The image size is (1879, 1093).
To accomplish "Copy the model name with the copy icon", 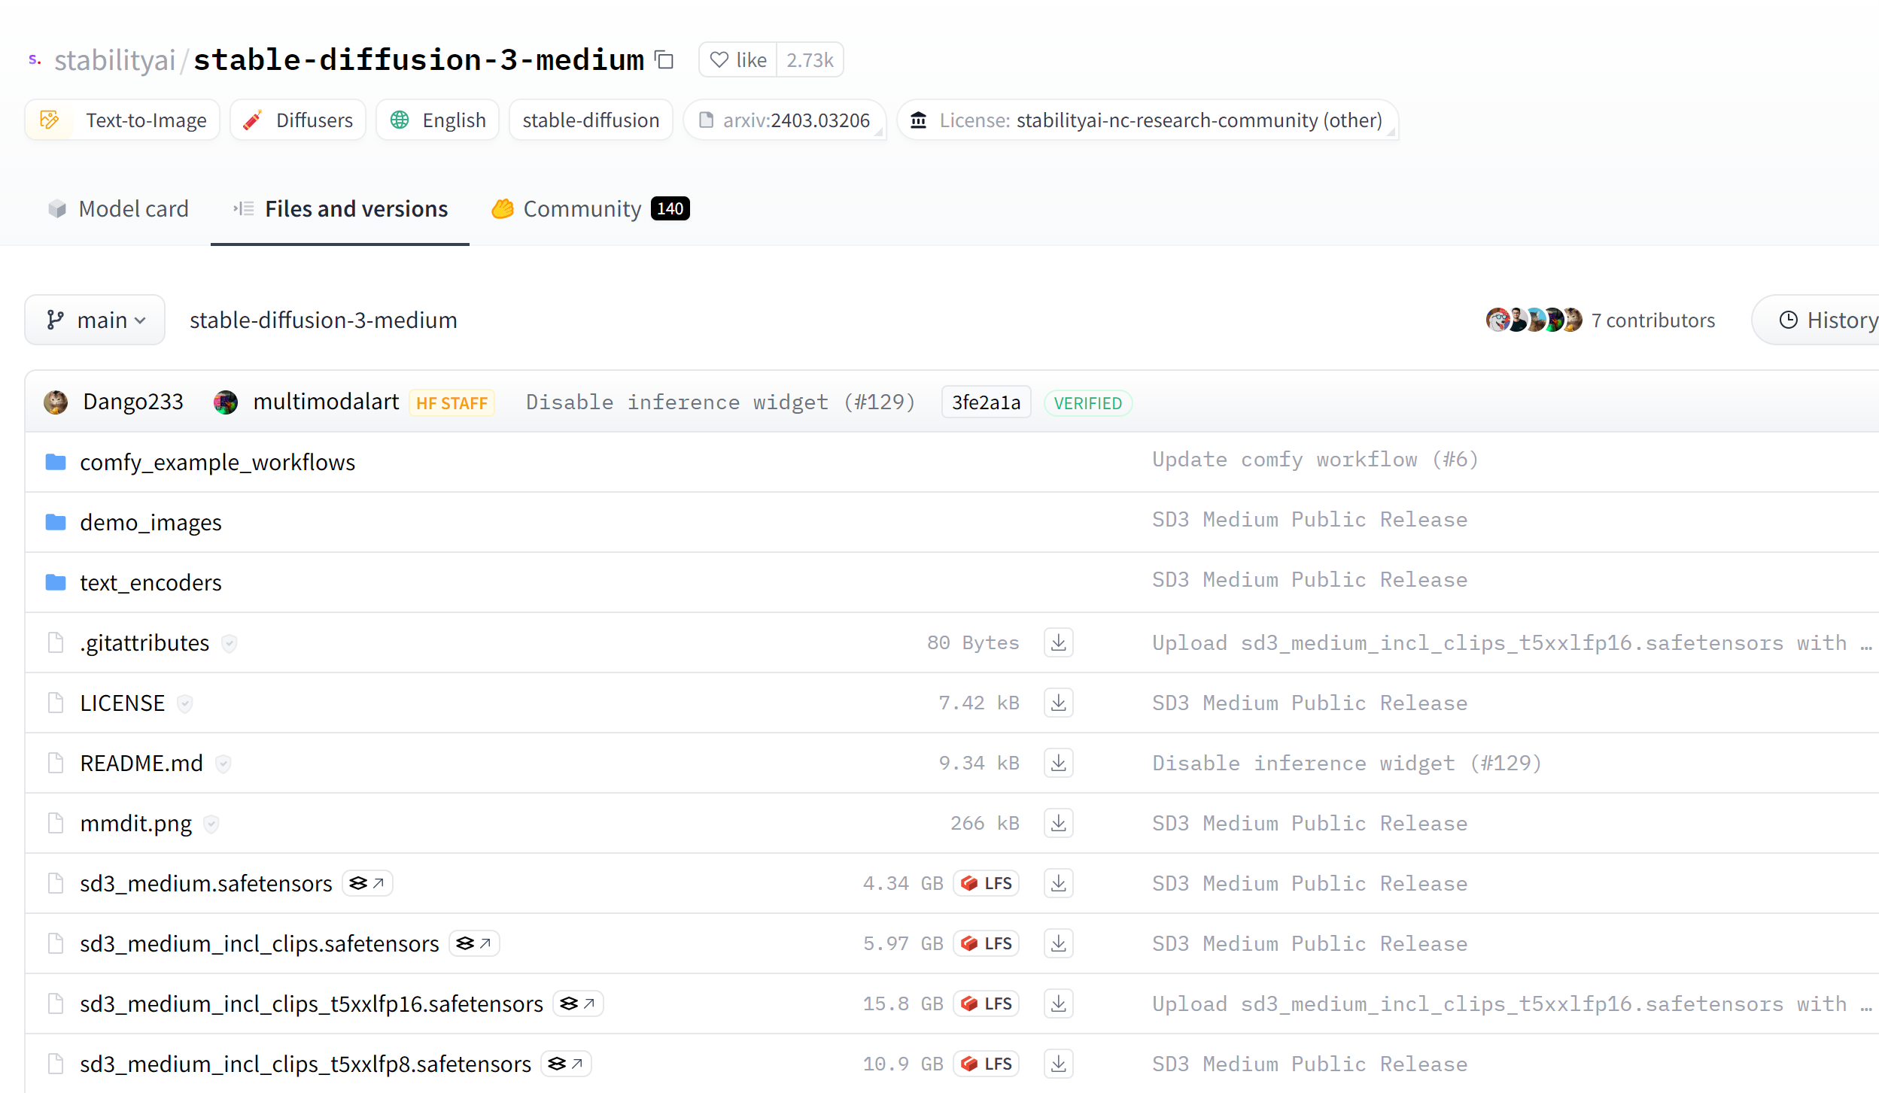I will (x=664, y=59).
